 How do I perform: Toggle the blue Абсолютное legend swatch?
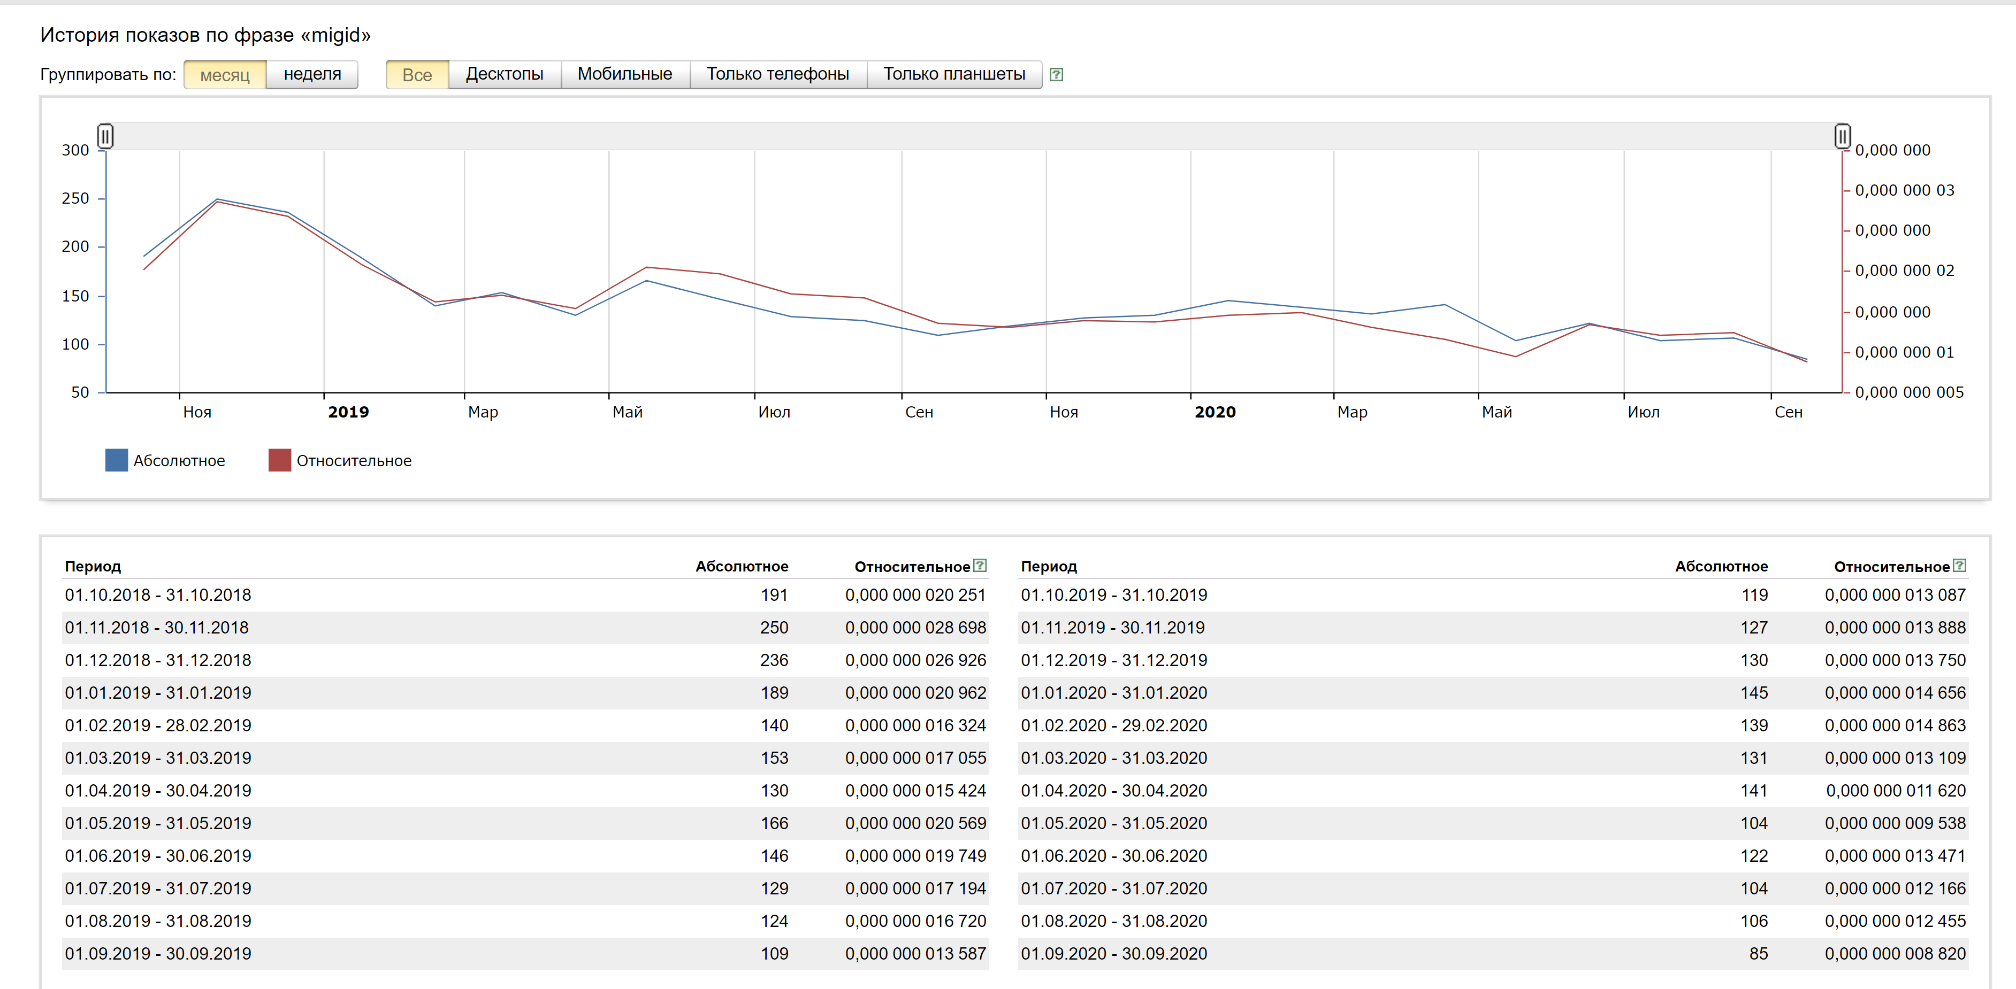117,460
